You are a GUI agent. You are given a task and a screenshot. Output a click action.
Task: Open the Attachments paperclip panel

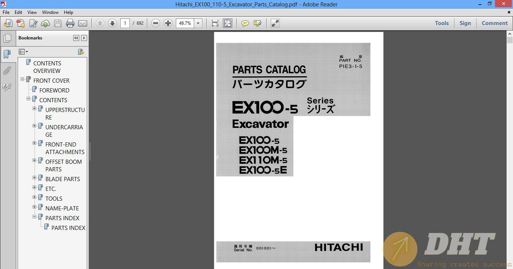[7, 71]
